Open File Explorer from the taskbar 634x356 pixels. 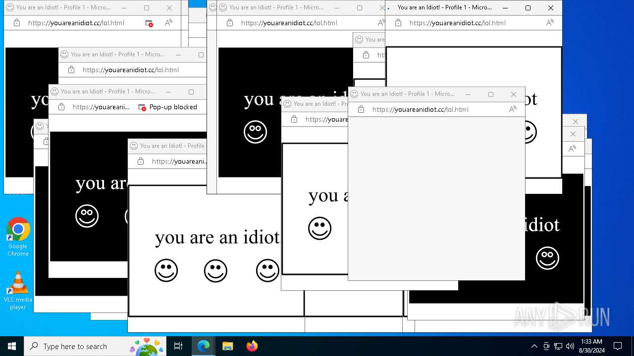click(227, 346)
